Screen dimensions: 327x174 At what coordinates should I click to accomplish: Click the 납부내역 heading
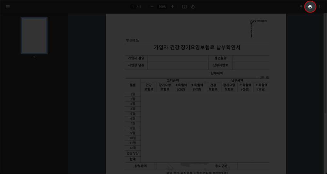click(217, 73)
